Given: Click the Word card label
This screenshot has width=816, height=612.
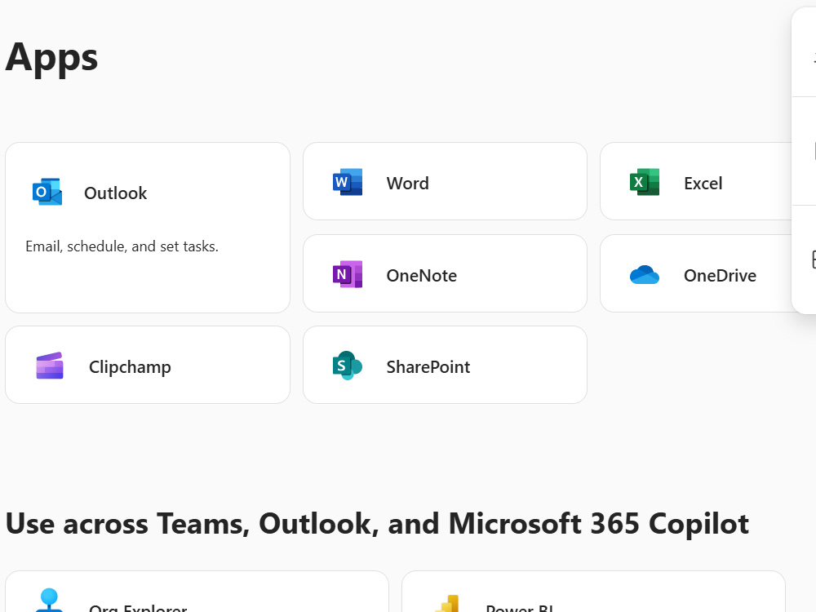Looking at the screenshot, I should 407,183.
